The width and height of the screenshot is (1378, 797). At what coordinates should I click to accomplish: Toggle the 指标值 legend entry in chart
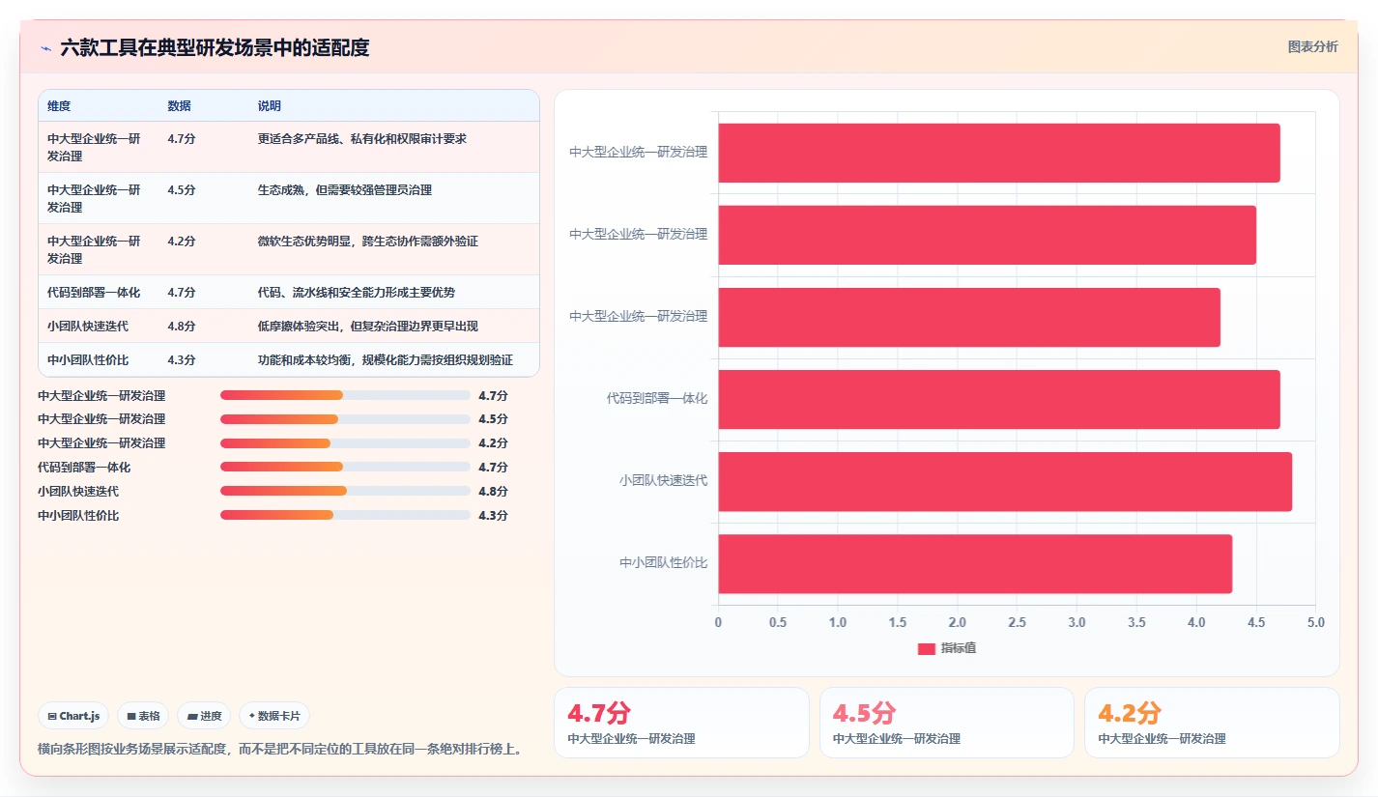point(946,648)
